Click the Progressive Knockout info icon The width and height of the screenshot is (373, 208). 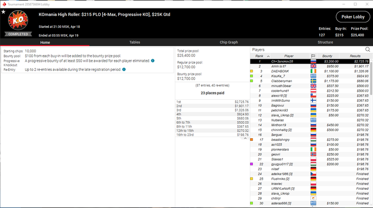[x=153, y=61]
